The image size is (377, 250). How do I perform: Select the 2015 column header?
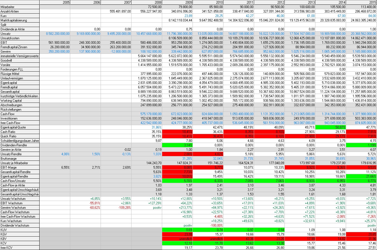click(x=361, y=2)
